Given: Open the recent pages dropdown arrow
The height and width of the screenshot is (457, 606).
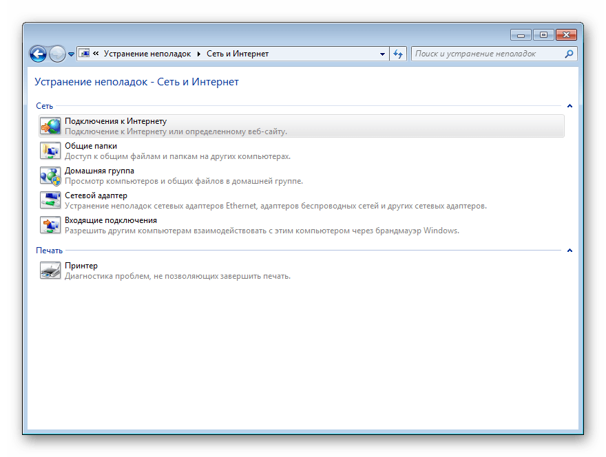Looking at the screenshot, I should point(71,54).
